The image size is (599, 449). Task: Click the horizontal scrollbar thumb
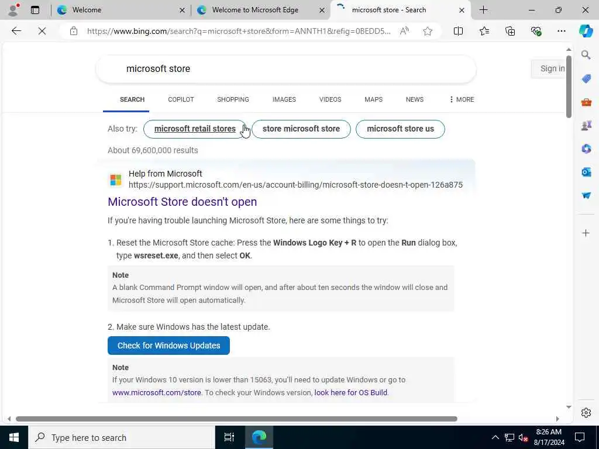pos(236,419)
